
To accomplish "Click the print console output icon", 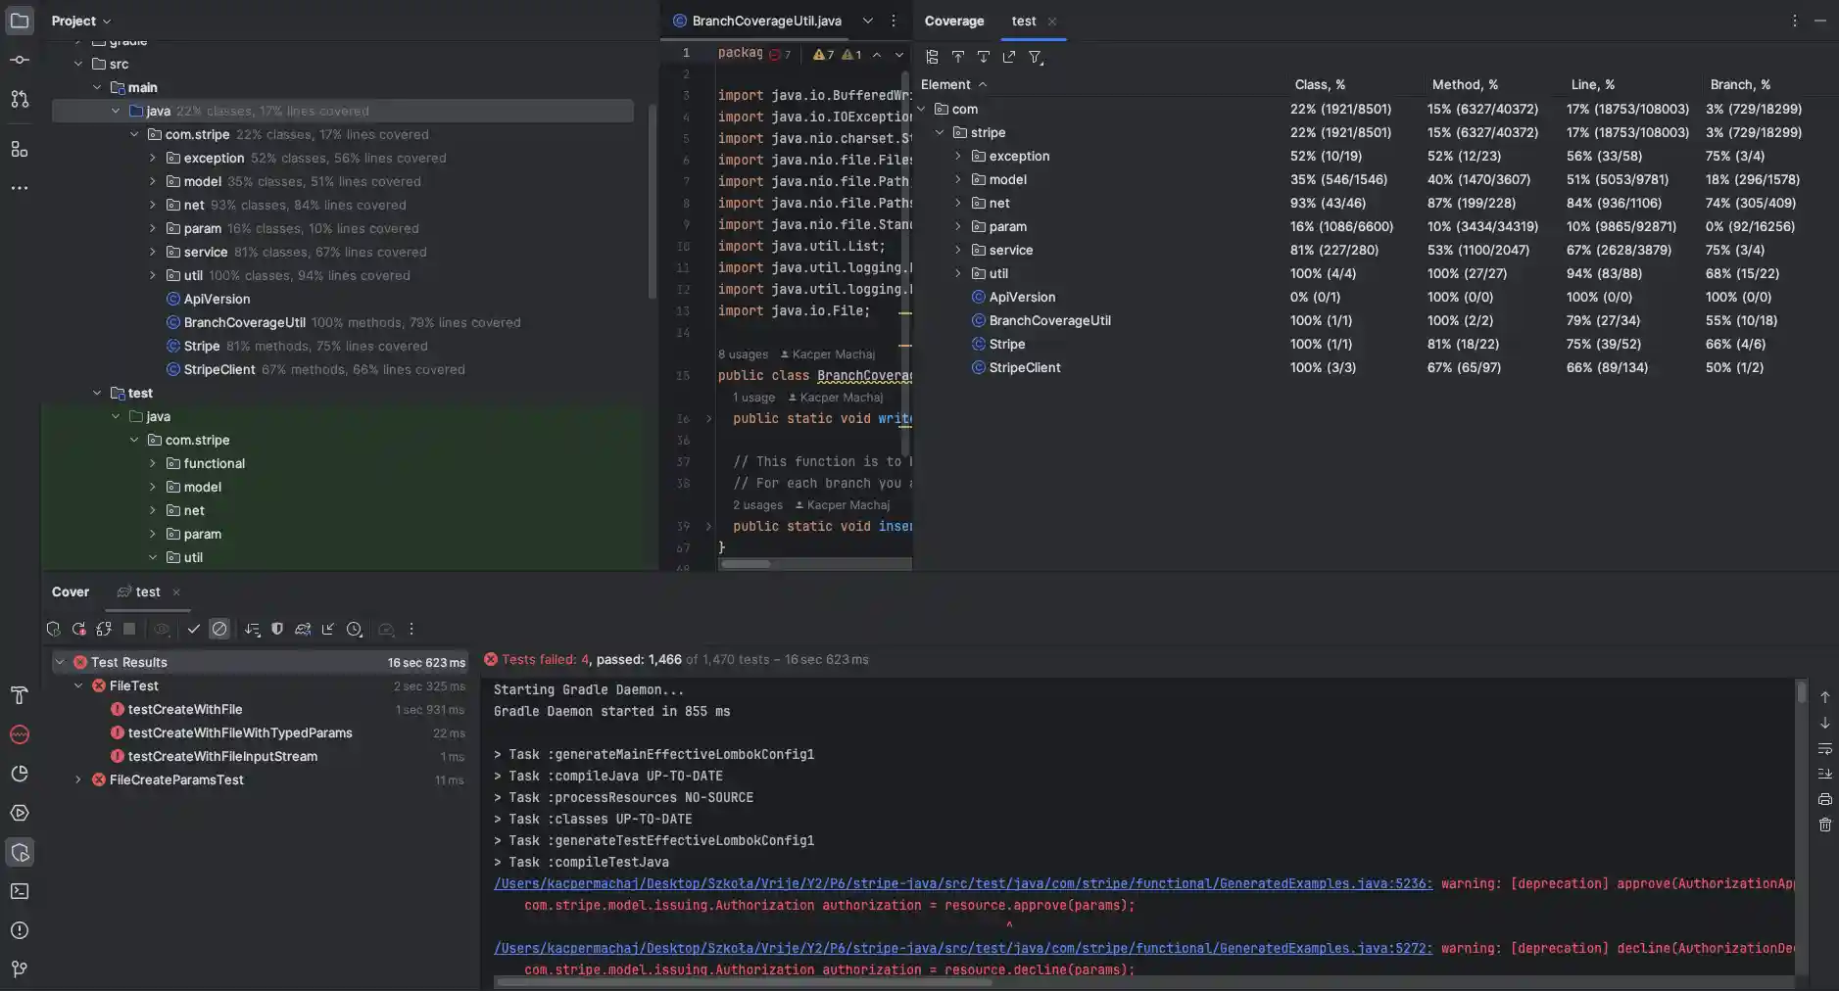I will coord(1824,800).
